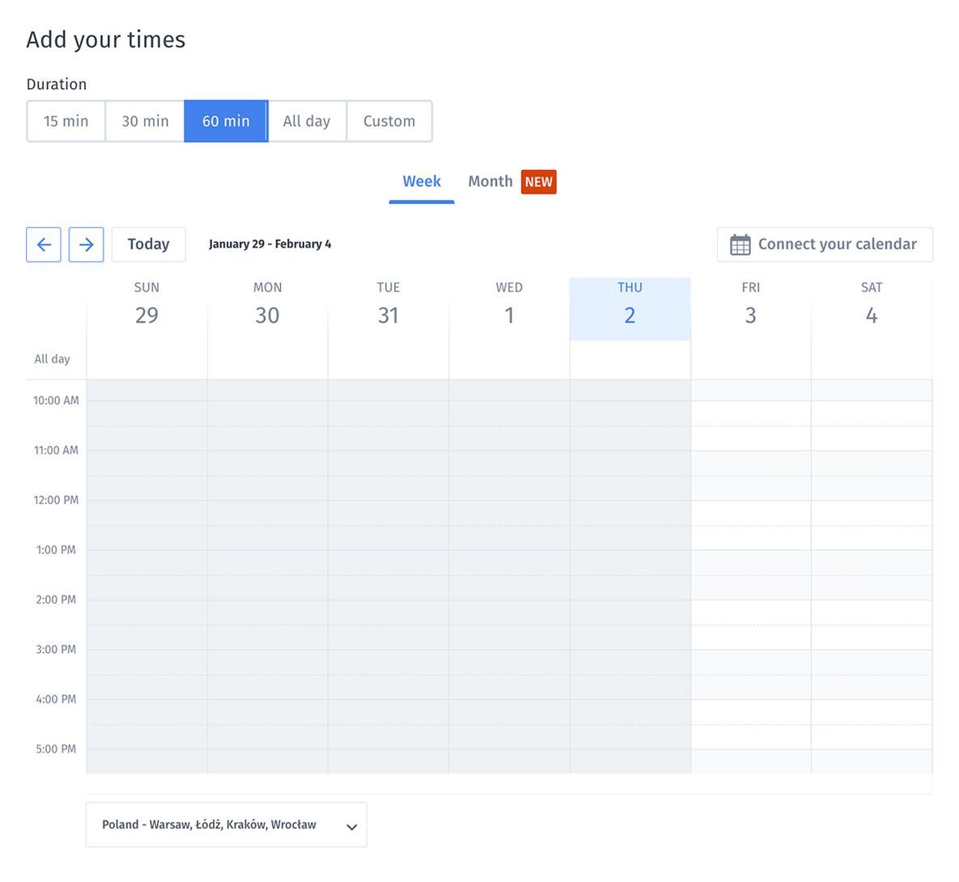Image resolution: width=959 pixels, height=882 pixels.
Task: Pick the All day duration option
Action: point(307,121)
